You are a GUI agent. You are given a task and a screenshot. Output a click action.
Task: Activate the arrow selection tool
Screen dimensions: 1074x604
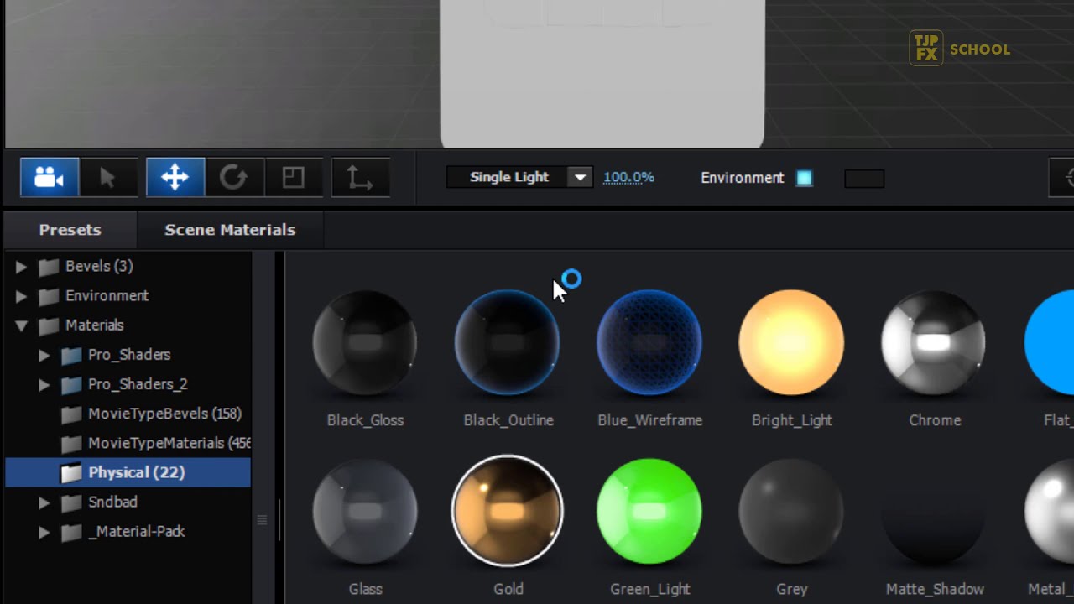coord(107,177)
